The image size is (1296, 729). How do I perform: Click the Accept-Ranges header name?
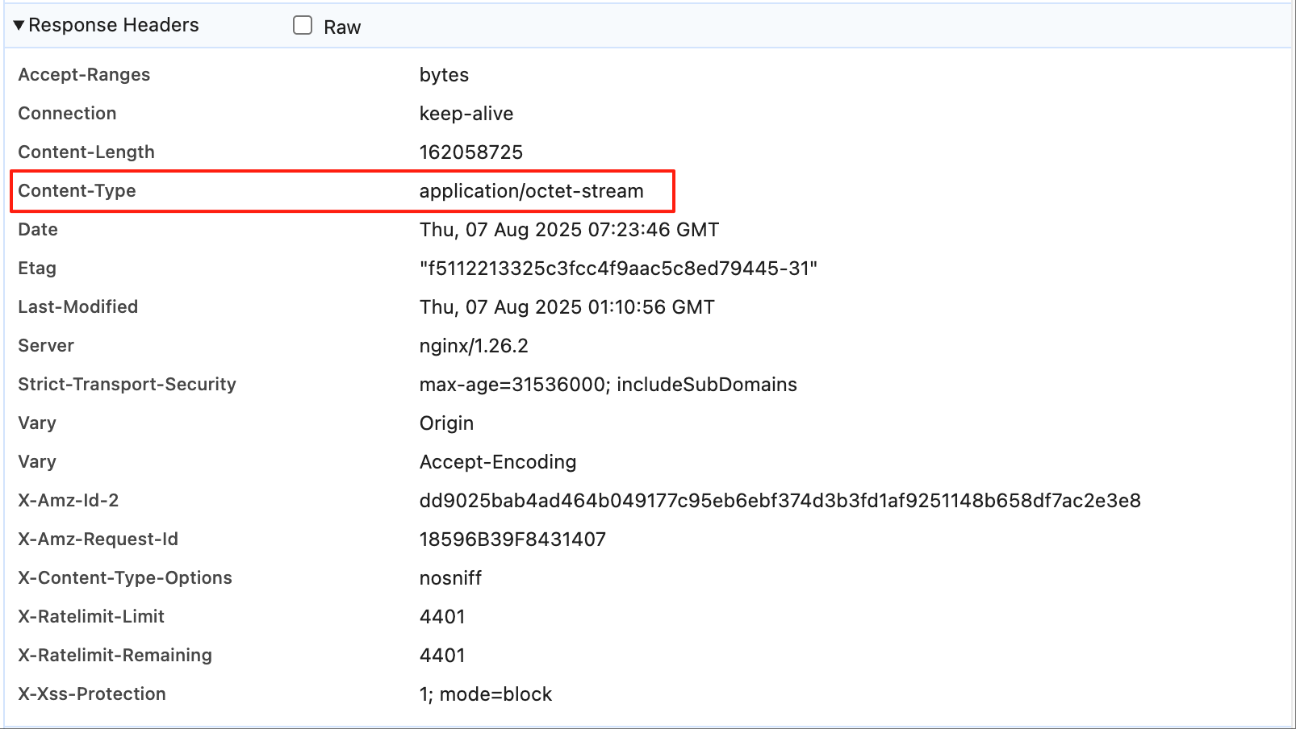click(x=84, y=75)
